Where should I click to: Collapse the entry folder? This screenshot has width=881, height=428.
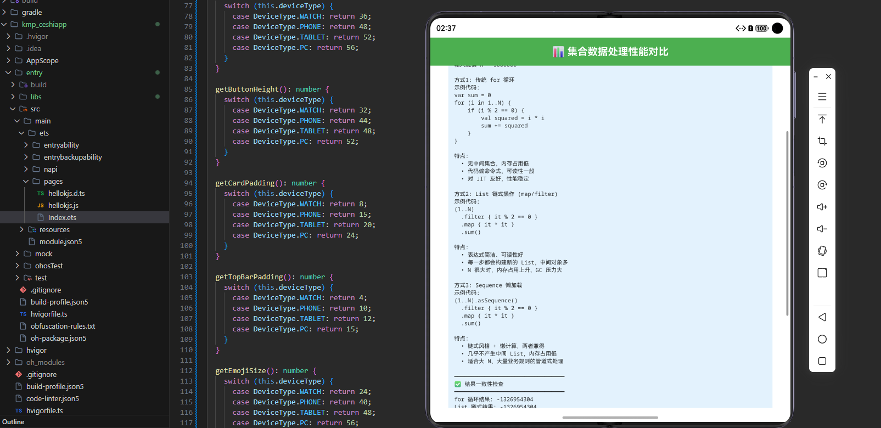pos(8,72)
